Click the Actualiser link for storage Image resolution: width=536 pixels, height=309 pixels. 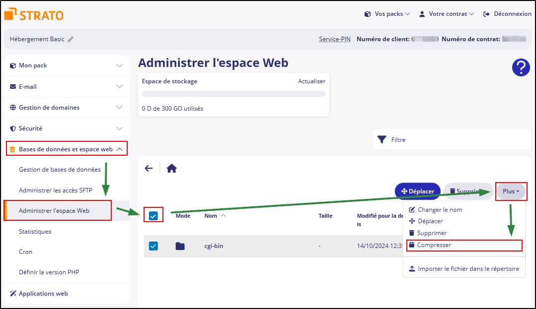pyautogui.click(x=311, y=81)
